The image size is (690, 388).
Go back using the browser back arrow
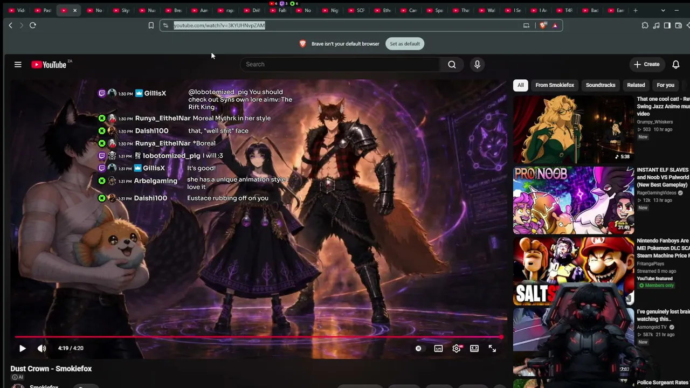tap(10, 25)
